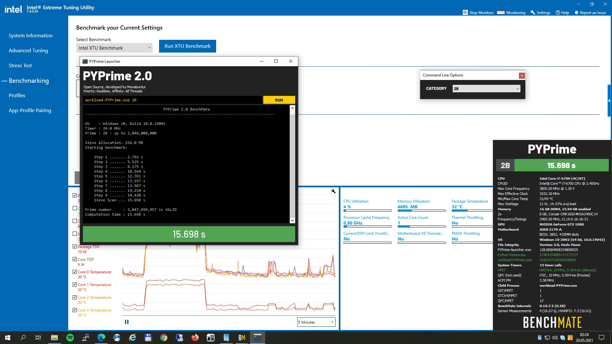
Task: Click Run XTU Benchmark button
Action: [x=187, y=46]
